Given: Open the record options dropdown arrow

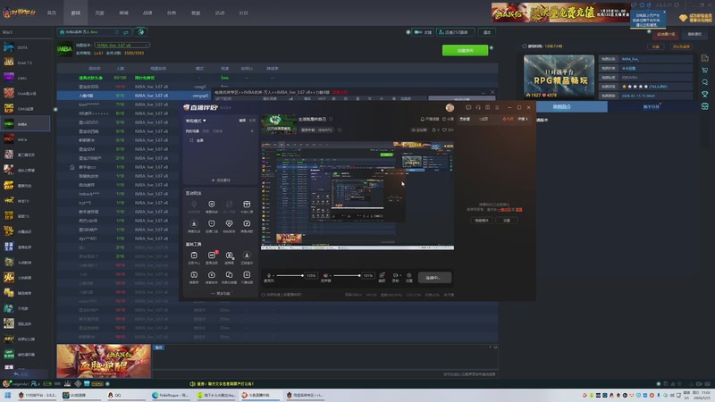Looking at the screenshot, I should click(400, 275).
